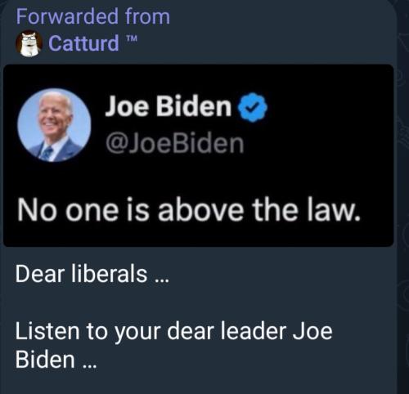Tap the "Forwarded from" header text
Screen dimensions: 409x394
(93, 16)
